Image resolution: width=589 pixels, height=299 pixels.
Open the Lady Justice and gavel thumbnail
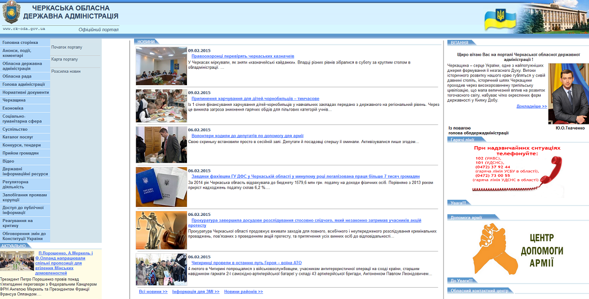(162, 230)
